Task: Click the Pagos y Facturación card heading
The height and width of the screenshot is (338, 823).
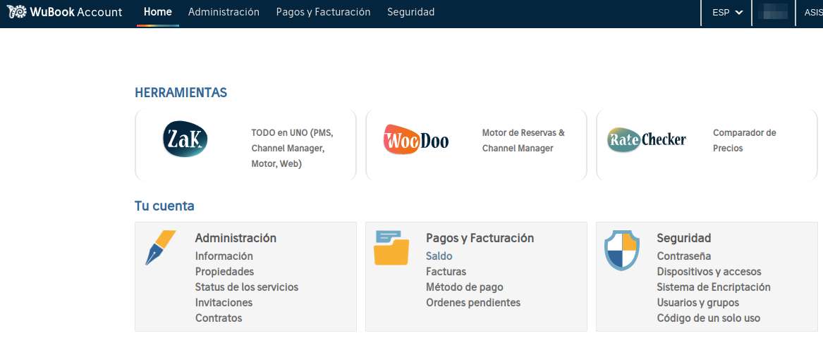Action: pos(480,238)
